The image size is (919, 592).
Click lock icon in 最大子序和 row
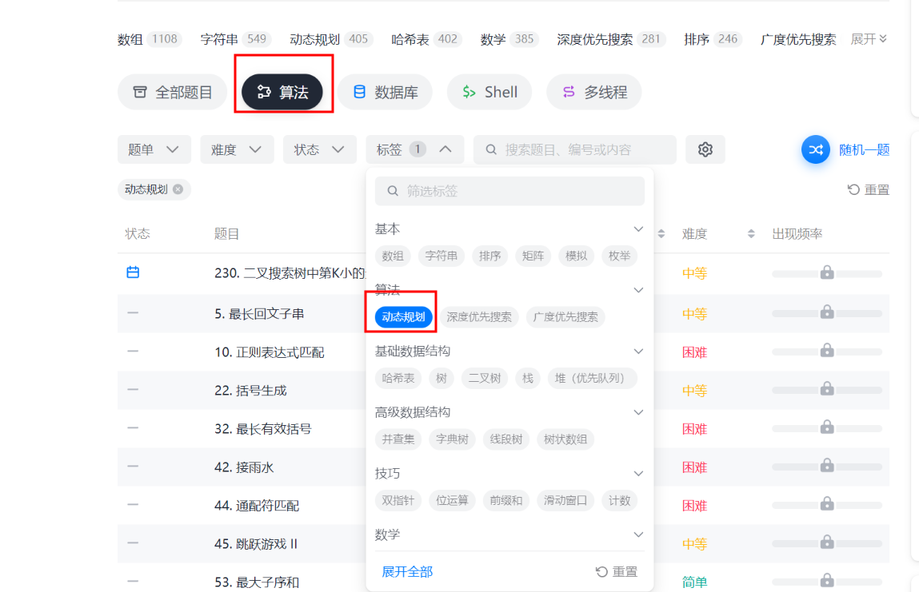click(827, 580)
